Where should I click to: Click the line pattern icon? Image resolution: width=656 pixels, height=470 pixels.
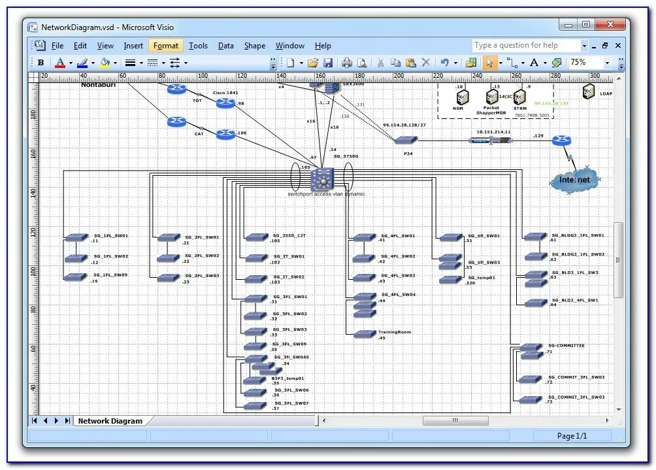tap(153, 63)
